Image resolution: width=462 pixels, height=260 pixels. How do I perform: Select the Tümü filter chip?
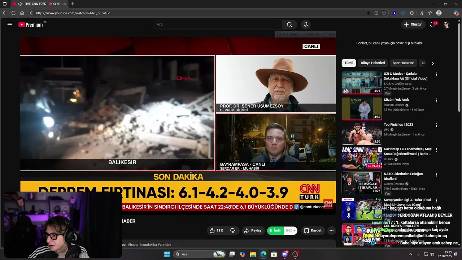coord(349,63)
